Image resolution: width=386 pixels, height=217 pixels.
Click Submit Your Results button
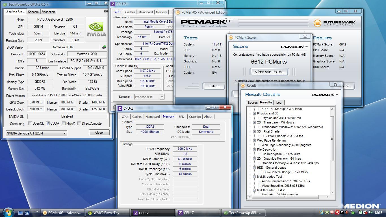pos(269,72)
